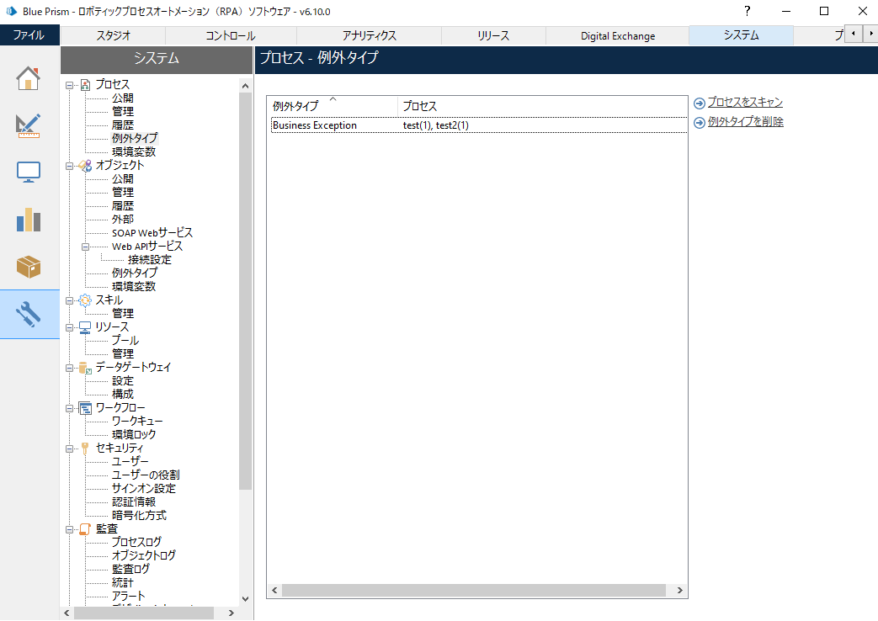This screenshot has width=878, height=621.
Task: Select SOAP Webサービス tree item
Action: pyautogui.click(x=152, y=232)
